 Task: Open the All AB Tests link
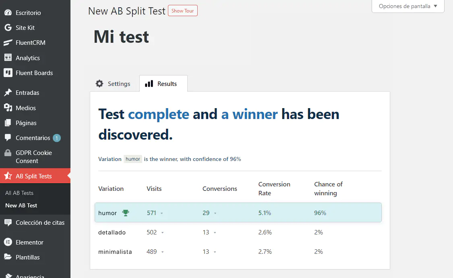[19, 193]
